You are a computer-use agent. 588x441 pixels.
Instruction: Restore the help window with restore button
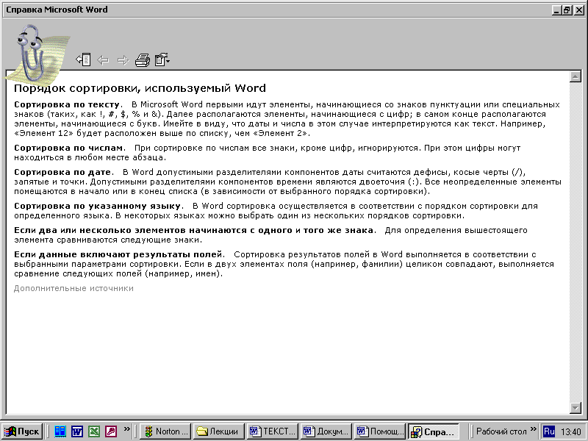pos(567,10)
